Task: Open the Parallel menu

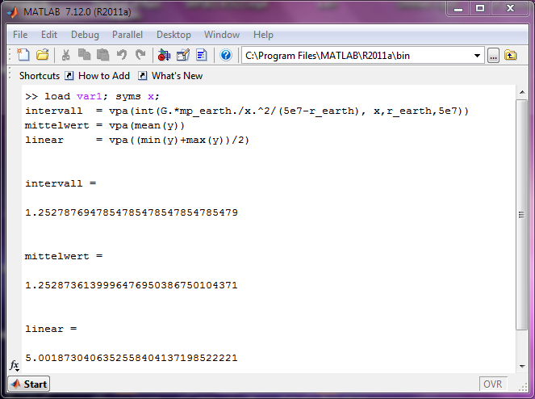Action: tap(127, 35)
